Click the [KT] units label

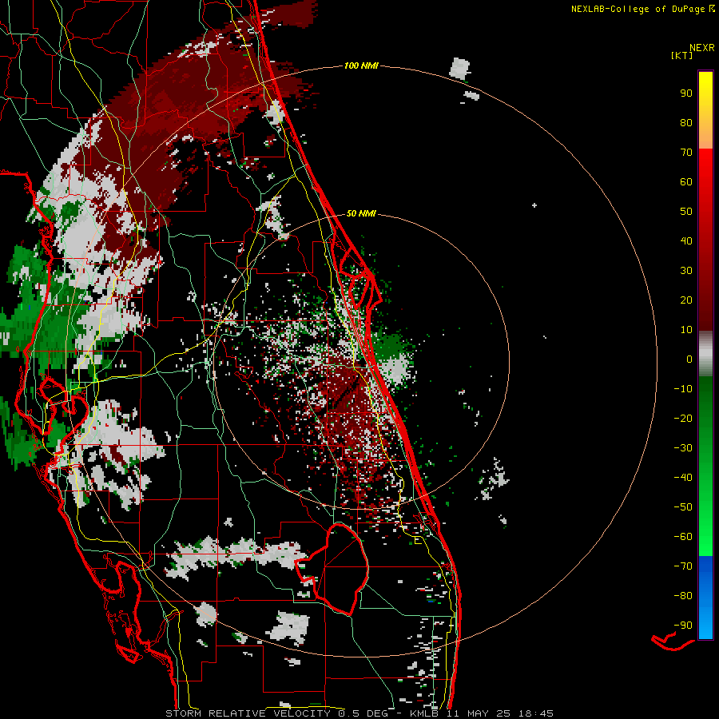point(682,55)
